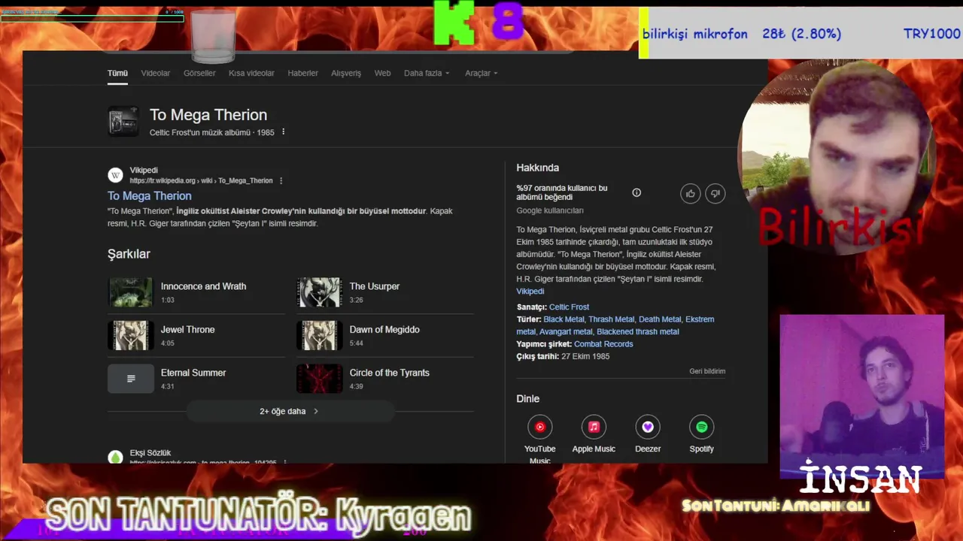Open the Innocence and Wrath song thumbnail
963x541 pixels.
[x=131, y=292]
